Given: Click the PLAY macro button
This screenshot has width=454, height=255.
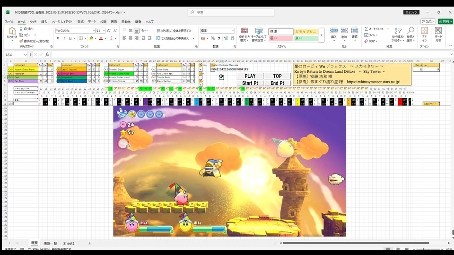Looking at the screenshot, I should [x=250, y=76].
